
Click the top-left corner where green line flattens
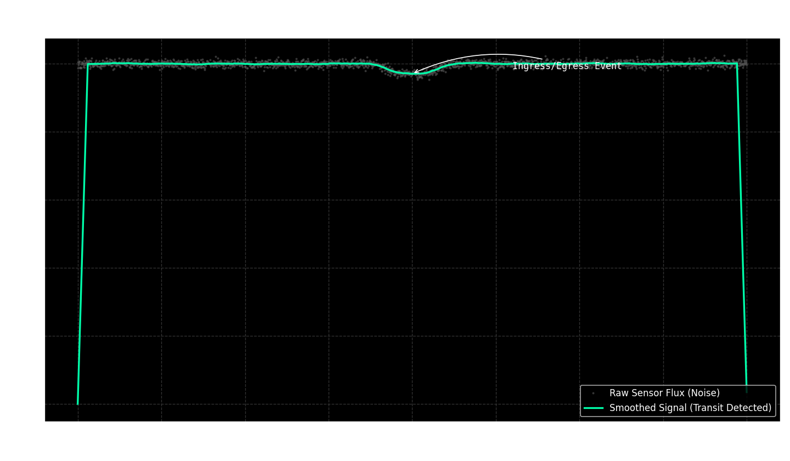pos(88,64)
